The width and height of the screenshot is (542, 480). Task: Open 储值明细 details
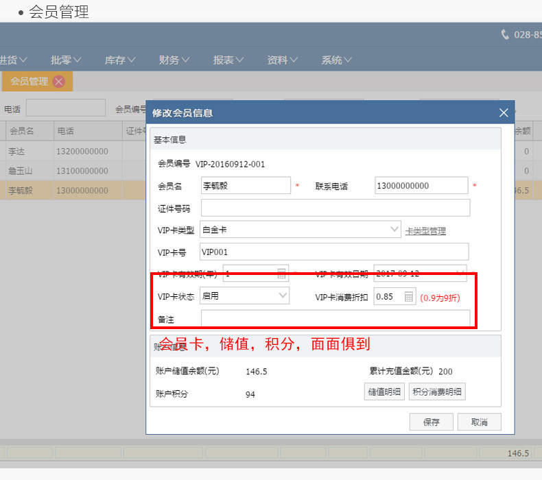click(x=384, y=392)
